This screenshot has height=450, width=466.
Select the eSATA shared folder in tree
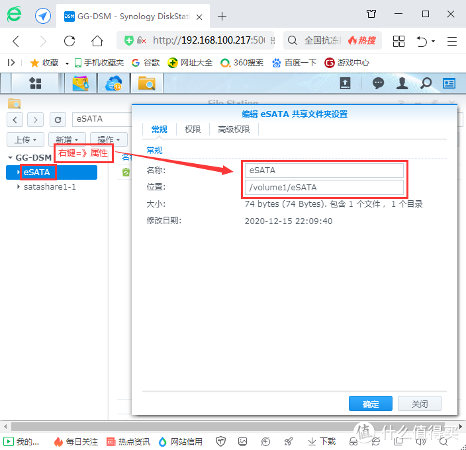[x=52, y=172]
